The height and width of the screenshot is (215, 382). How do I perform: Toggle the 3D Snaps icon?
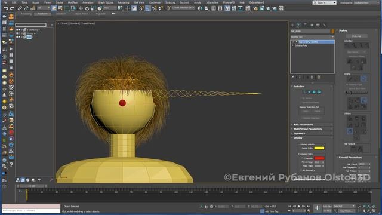pos(141,8)
